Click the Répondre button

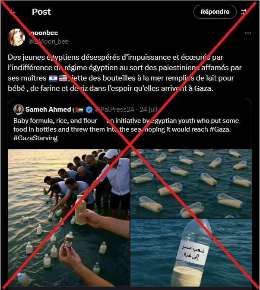[215, 12]
